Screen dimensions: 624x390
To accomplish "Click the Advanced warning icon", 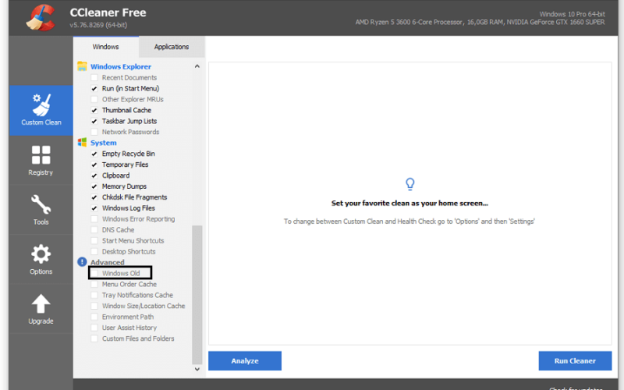I will coord(82,262).
